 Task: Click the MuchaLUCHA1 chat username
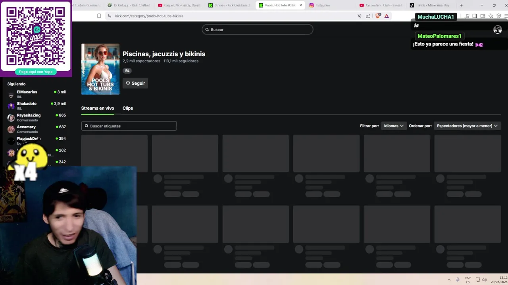436,17
